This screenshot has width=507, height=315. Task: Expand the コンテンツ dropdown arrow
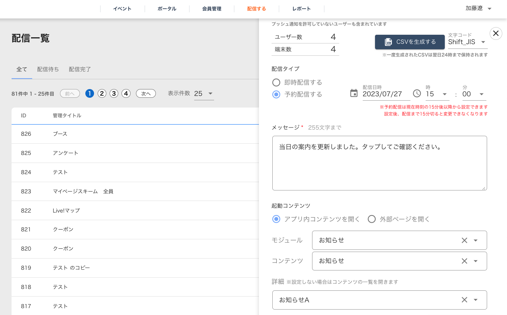(x=476, y=261)
